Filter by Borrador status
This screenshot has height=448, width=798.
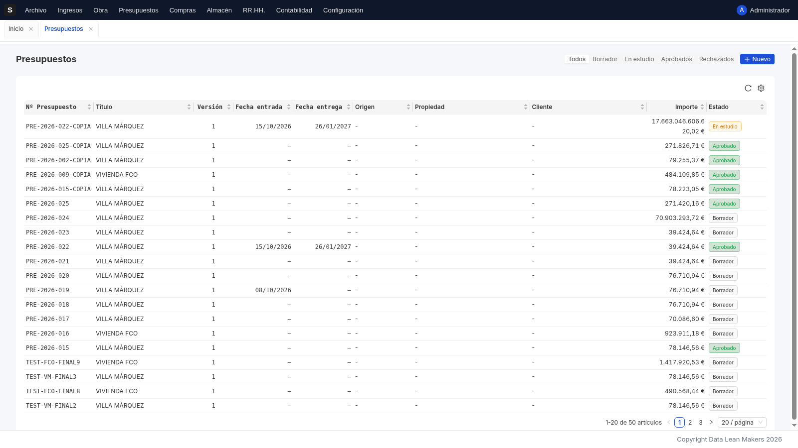click(x=605, y=59)
